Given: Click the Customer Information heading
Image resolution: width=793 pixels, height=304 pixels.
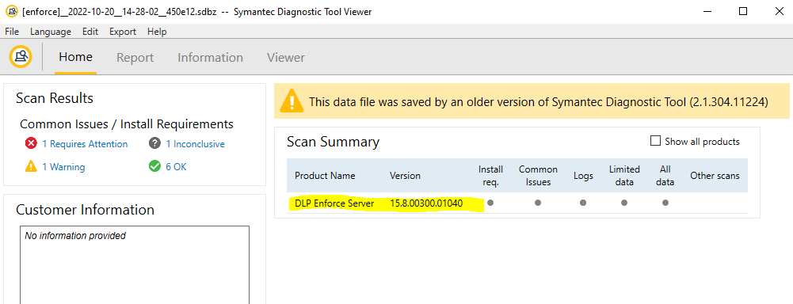Looking at the screenshot, I should tap(85, 210).
